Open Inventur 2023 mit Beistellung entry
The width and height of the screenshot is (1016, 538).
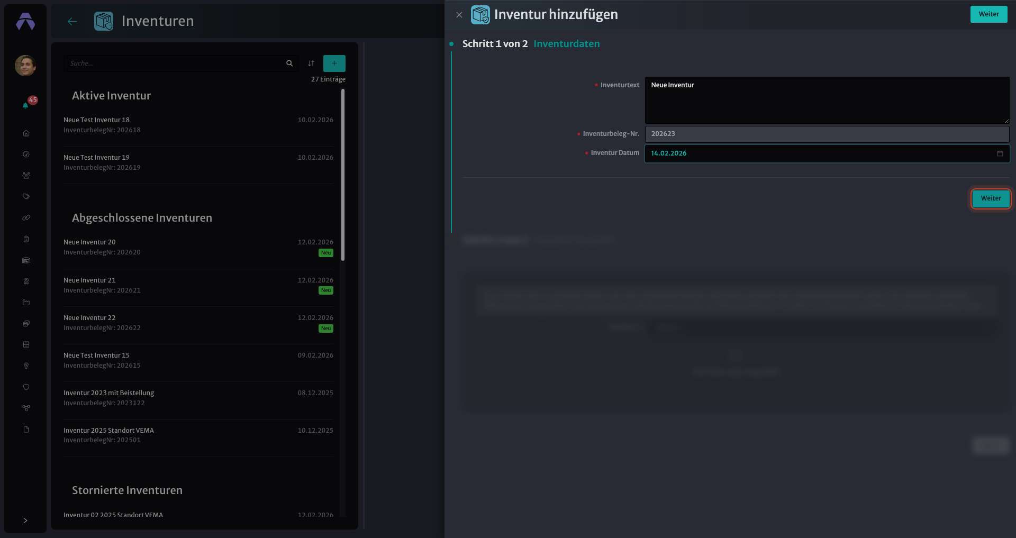198,398
